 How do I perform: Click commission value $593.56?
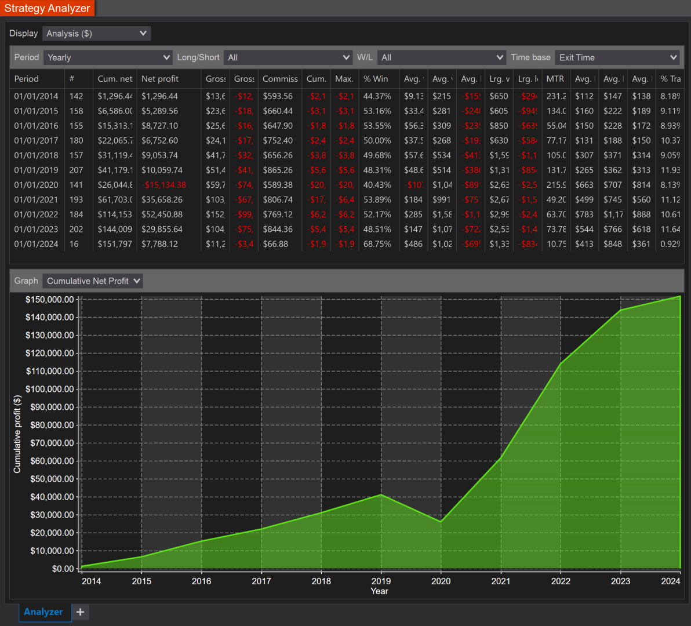pyautogui.click(x=278, y=96)
